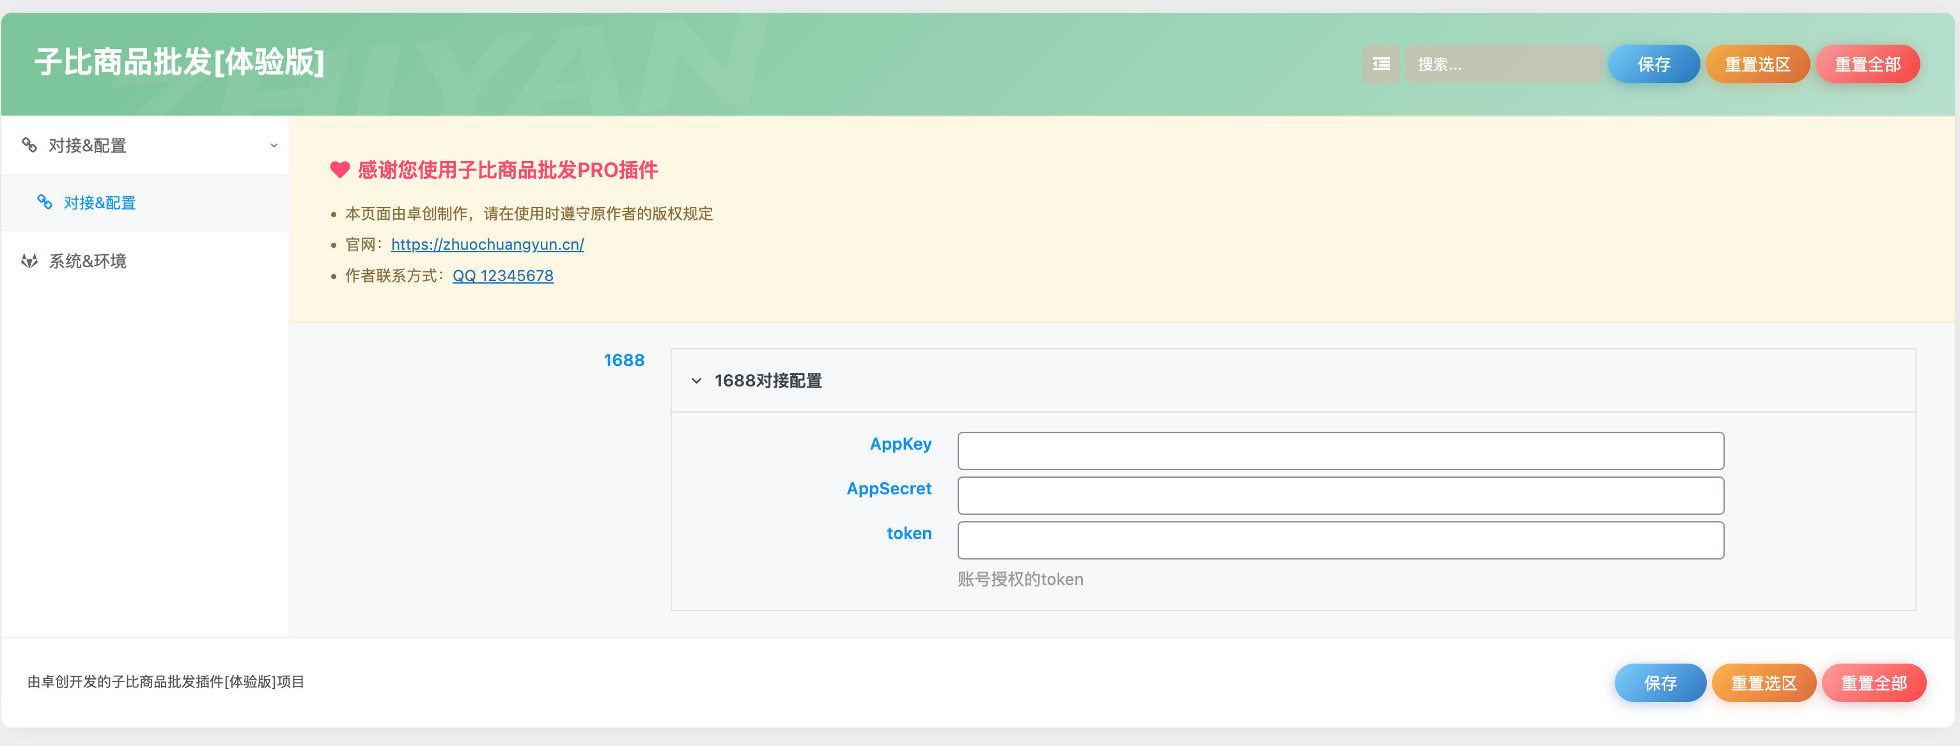
Task: Click the 子比商品批发[体验版] title
Action: click(x=179, y=61)
